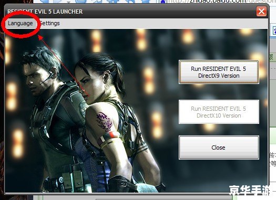The height and width of the screenshot is (200, 276).
Task: Open the Language menu
Action: 21,23
